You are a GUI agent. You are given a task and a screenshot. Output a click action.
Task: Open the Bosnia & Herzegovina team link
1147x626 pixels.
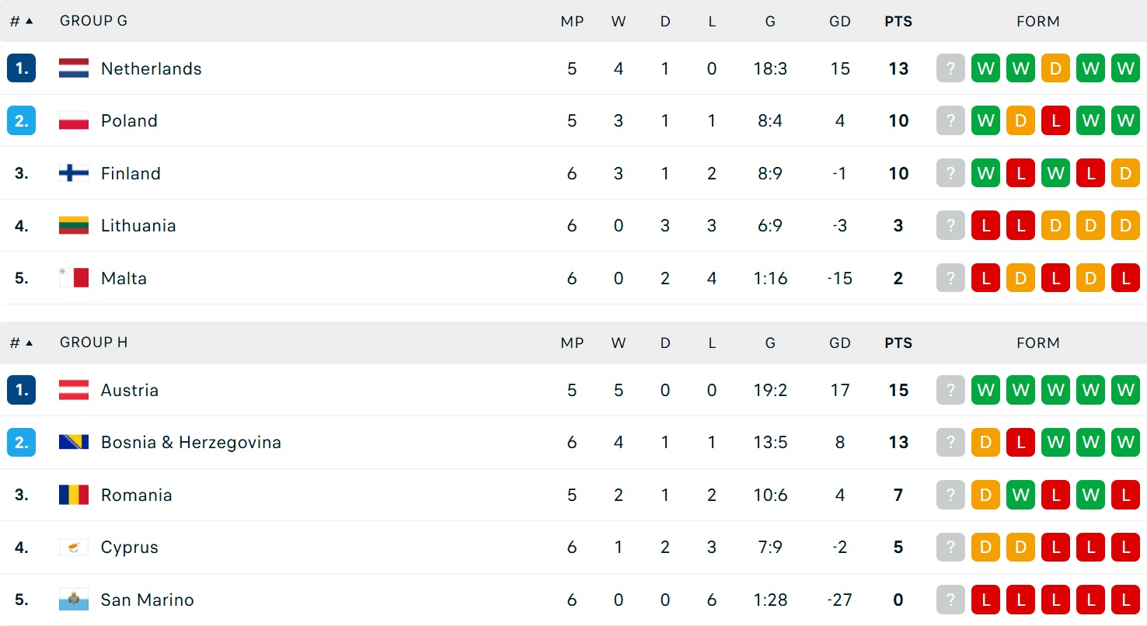[190, 442]
